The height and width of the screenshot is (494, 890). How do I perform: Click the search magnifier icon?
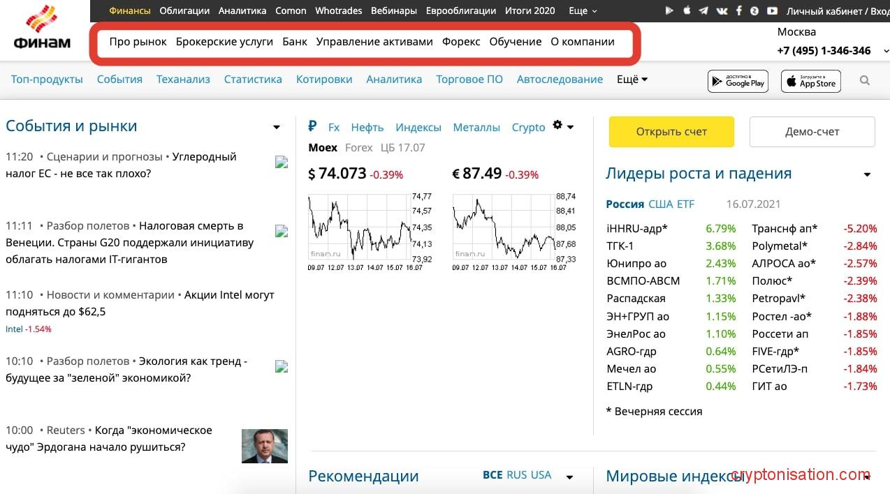coord(865,80)
